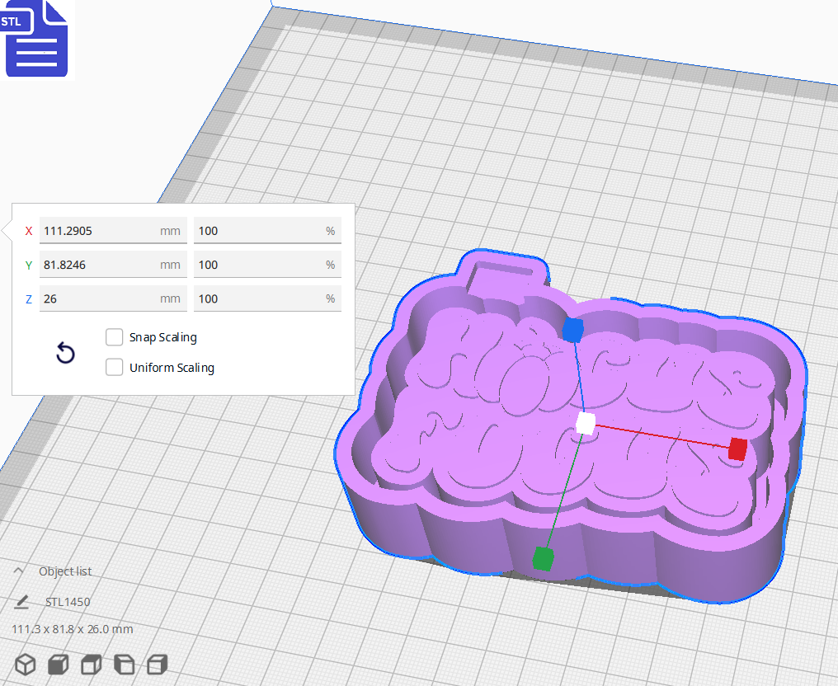838x686 pixels.
Task: Select the front view icon
Action: (x=58, y=665)
